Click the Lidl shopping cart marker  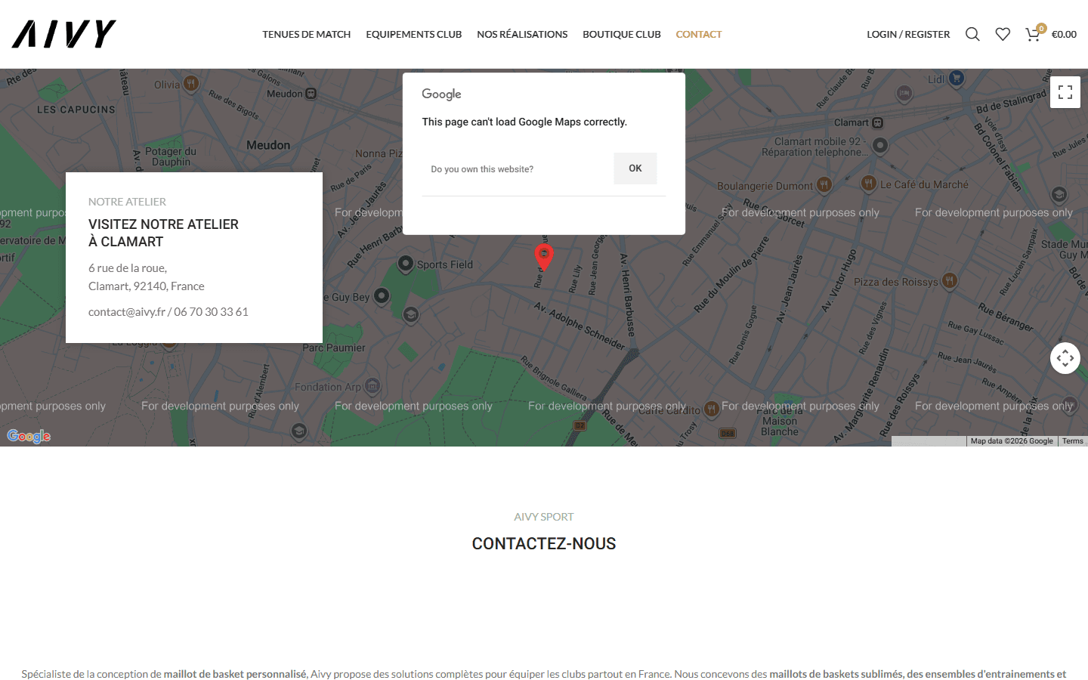tap(957, 78)
